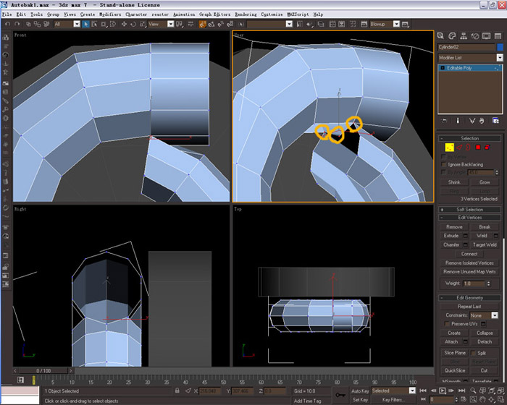
Task: Toggle Show End Result icon
Action: 458,121
